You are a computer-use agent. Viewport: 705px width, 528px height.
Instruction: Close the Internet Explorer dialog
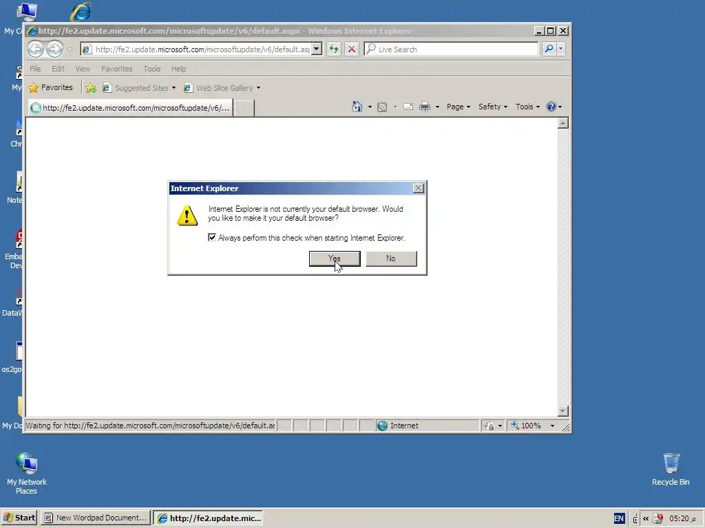click(418, 188)
